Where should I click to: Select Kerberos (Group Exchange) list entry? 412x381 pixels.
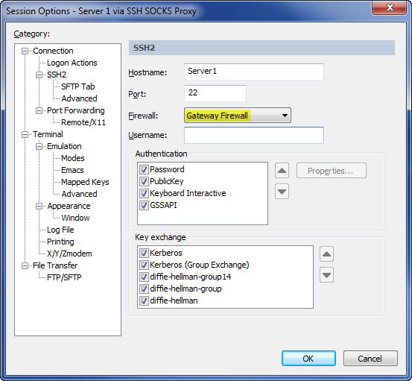(199, 265)
